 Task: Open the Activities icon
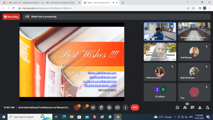coord(200,108)
